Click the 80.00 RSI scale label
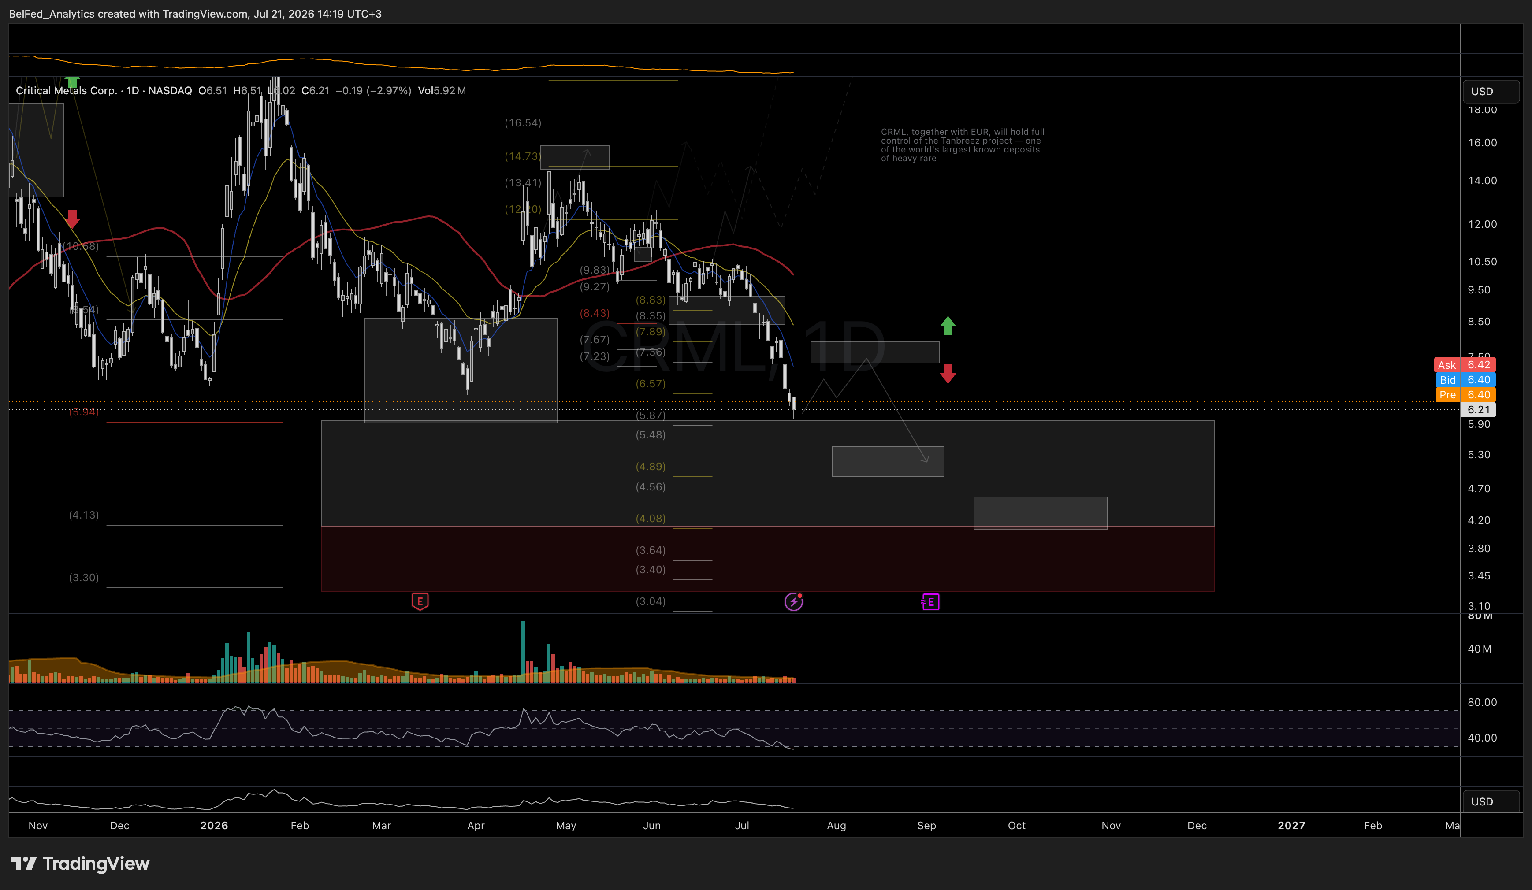 (1482, 702)
